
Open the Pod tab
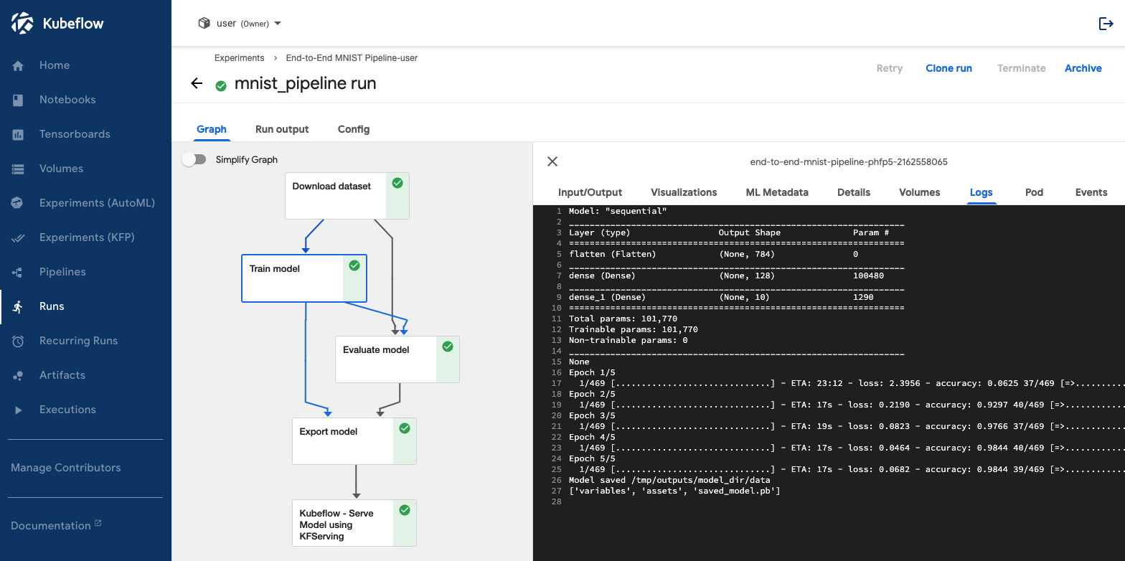click(1034, 192)
